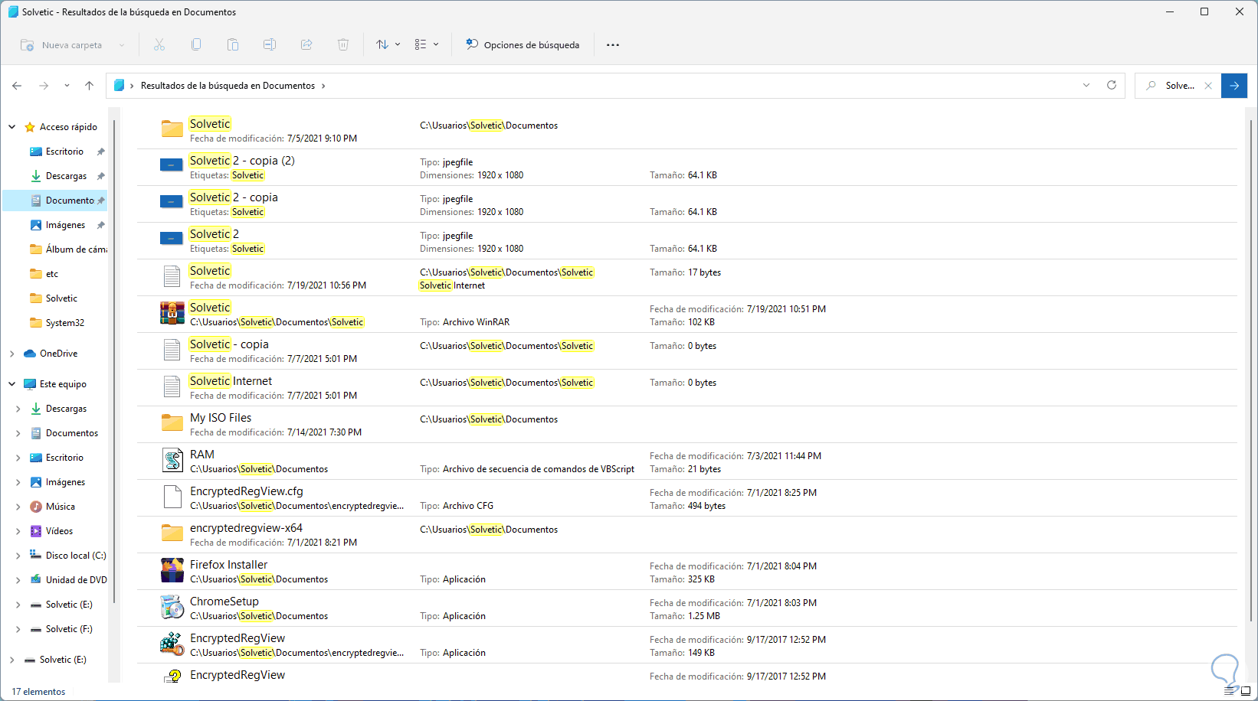Open the view layout options dropdown
The height and width of the screenshot is (701, 1258).
[427, 45]
